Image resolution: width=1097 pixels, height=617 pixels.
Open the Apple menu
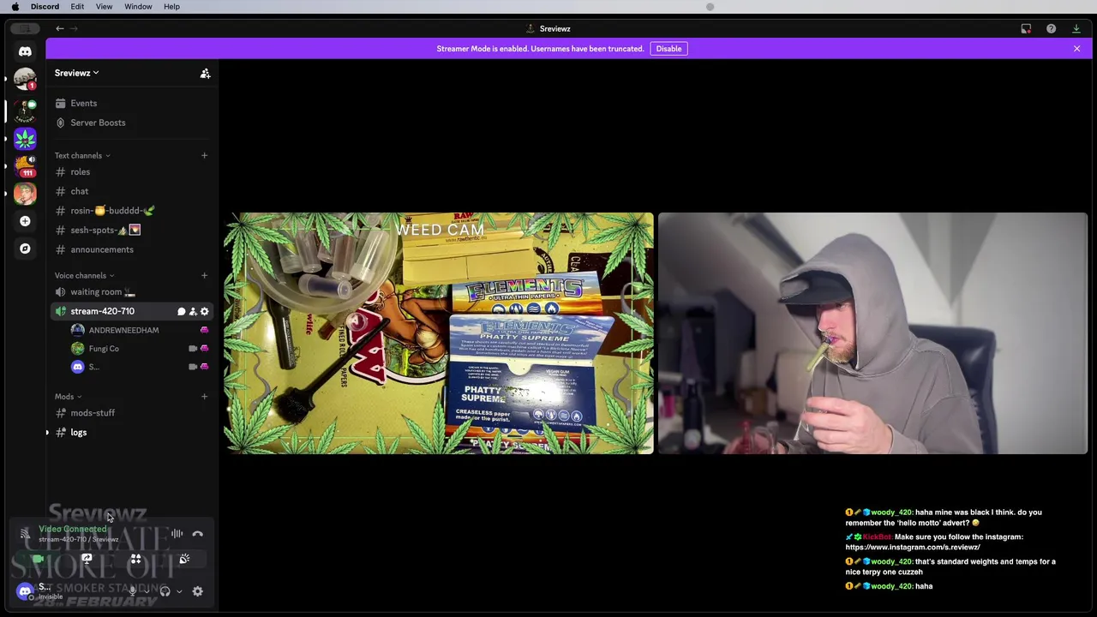[x=15, y=7]
